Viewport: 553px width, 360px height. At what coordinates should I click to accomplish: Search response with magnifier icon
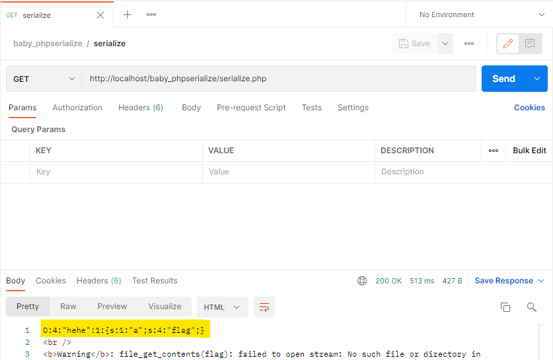coord(532,307)
